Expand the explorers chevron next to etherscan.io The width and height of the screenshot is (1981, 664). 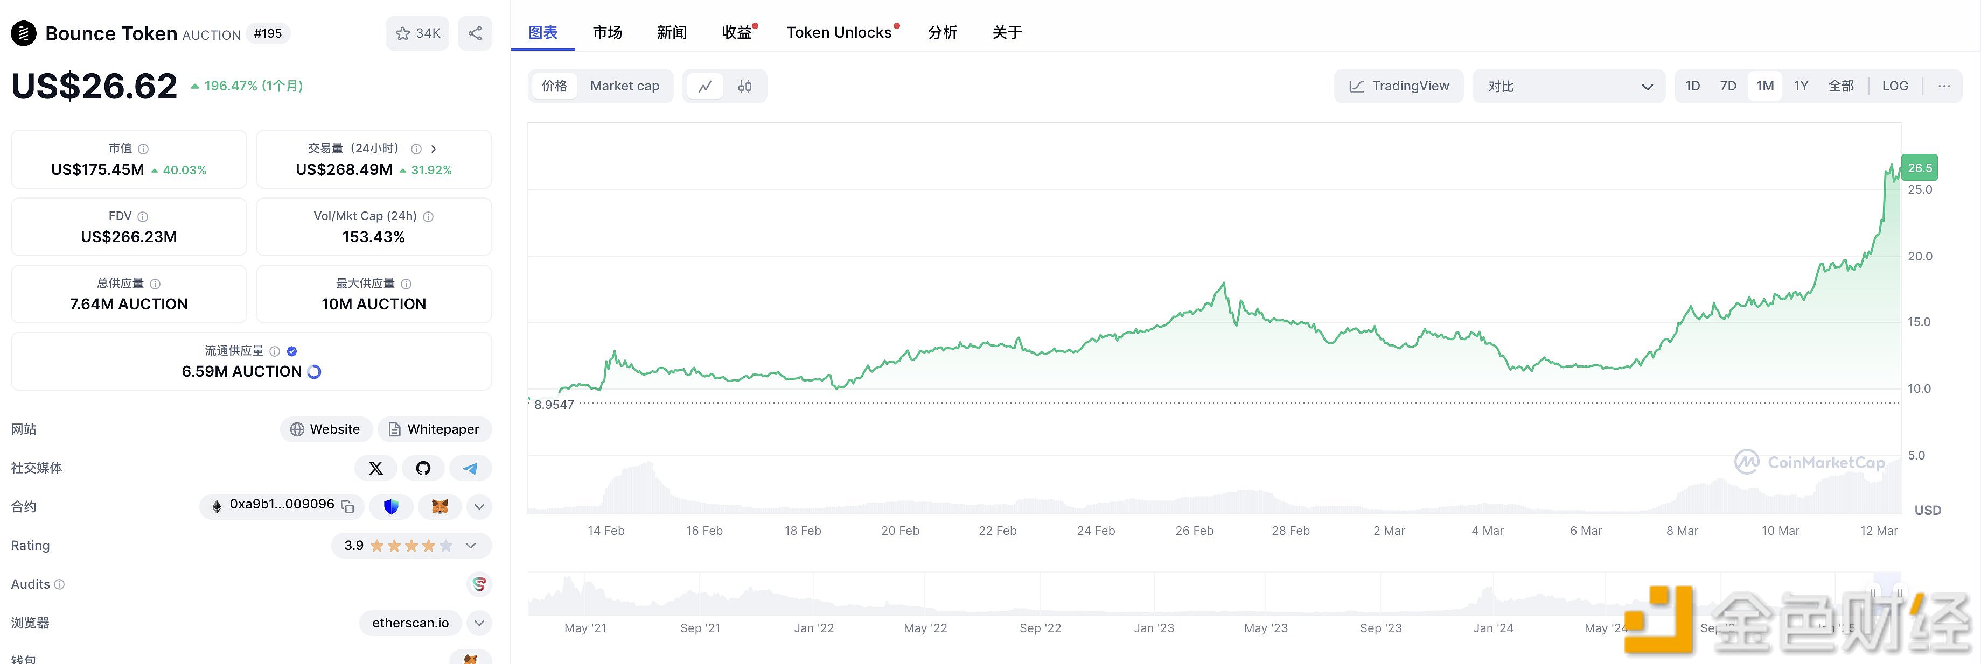coord(479,623)
